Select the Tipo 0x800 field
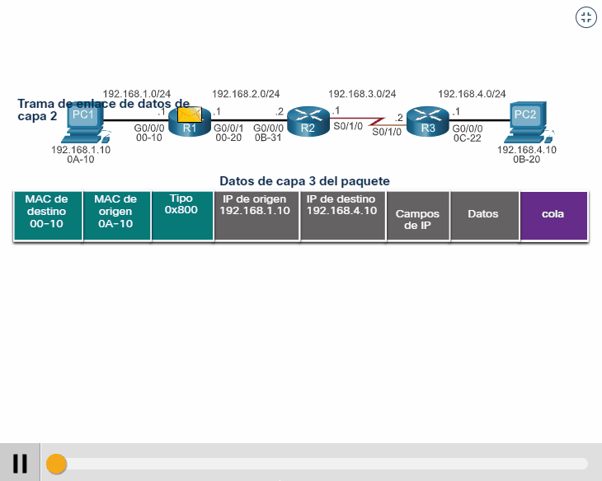Image resolution: width=602 pixels, height=481 pixels. [182, 216]
